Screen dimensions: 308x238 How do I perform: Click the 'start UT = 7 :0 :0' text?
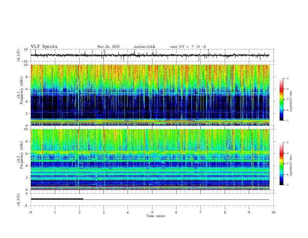[x=188, y=47]
